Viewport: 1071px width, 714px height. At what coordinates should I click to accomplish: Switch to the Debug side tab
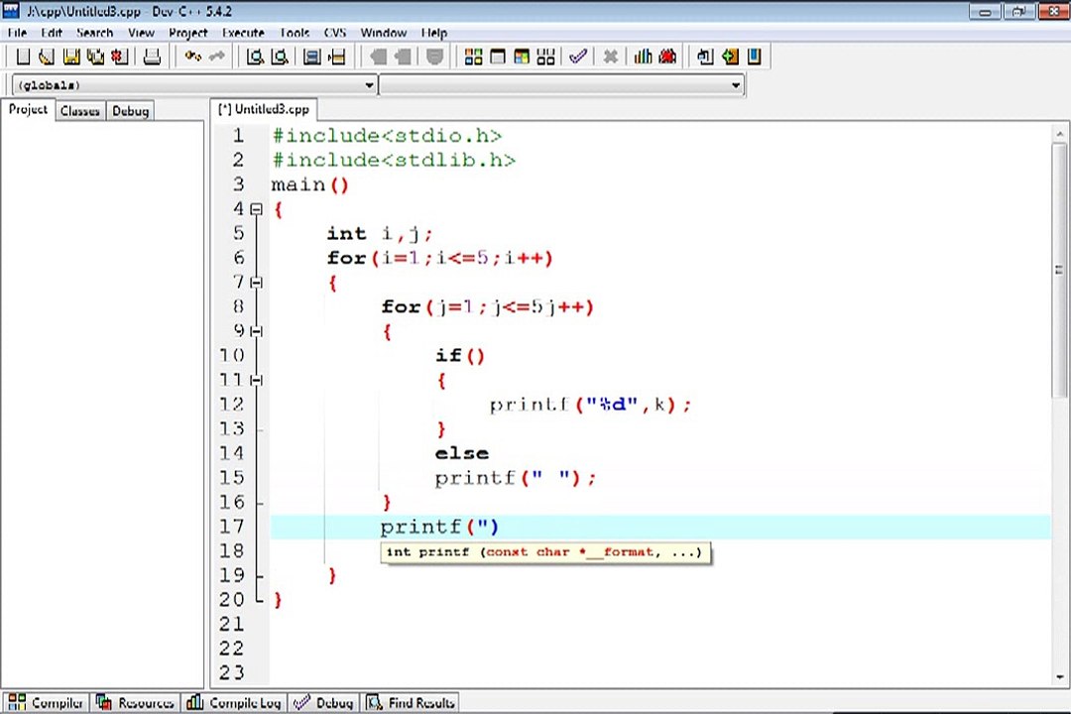point(131,111)
